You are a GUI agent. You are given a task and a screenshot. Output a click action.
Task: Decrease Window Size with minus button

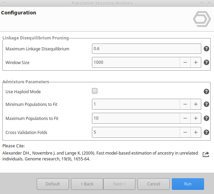coord(185,62)
